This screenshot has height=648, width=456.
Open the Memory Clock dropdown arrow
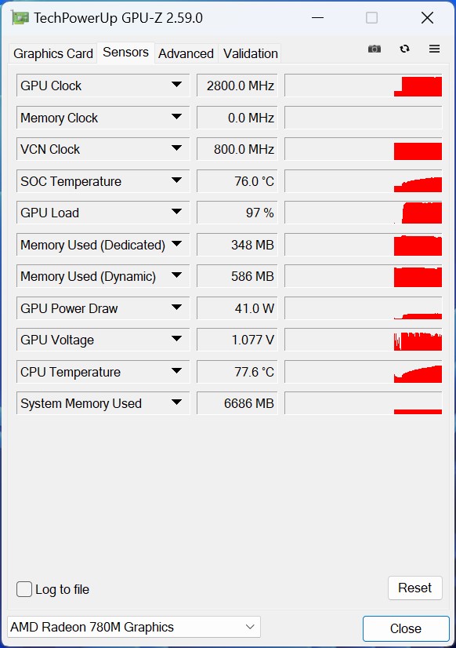[176, 117]
